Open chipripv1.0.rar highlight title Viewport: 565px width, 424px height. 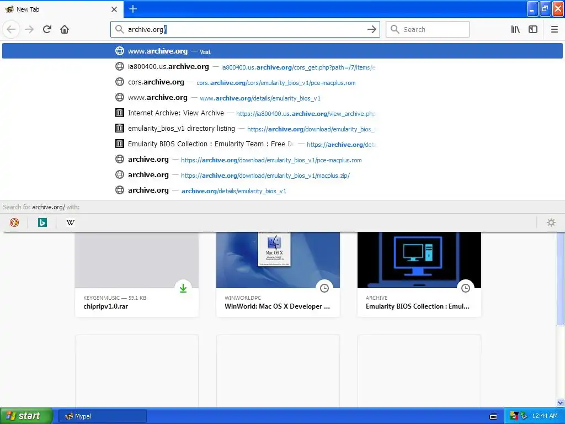point(105,306)
